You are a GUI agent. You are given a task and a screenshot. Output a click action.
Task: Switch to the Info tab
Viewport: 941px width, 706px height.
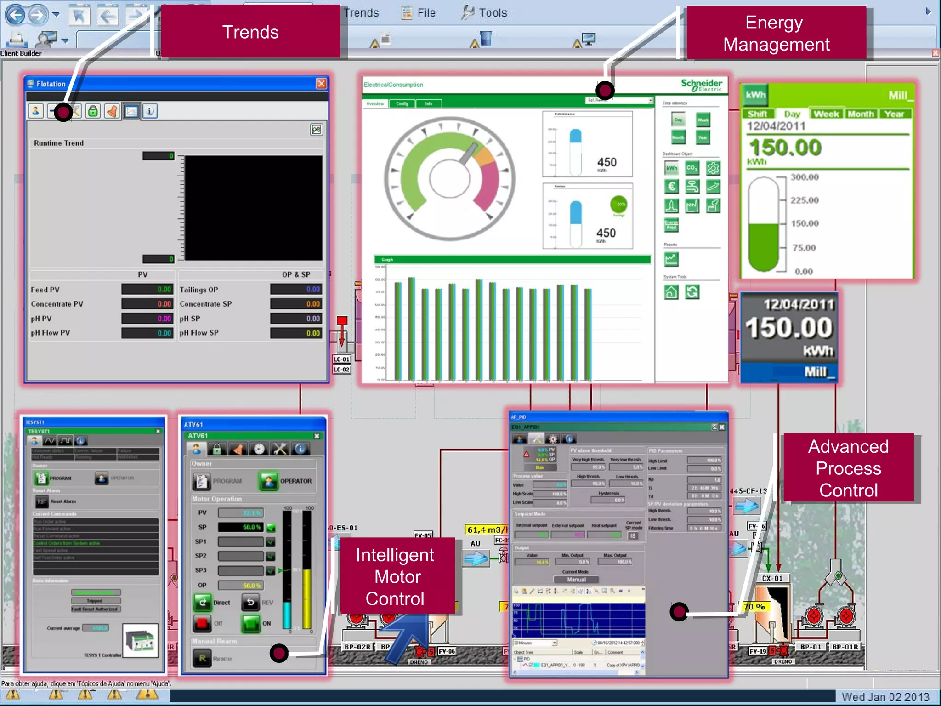[429, 104]
